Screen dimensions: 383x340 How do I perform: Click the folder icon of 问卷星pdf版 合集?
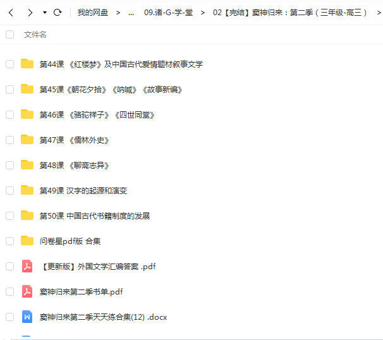(x=27, y=241)
